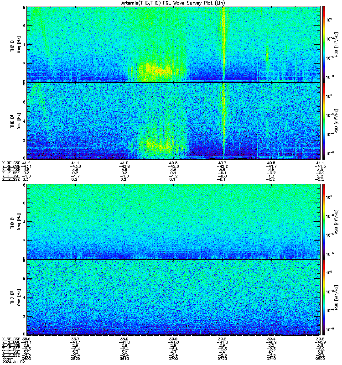
Task: Click the THB X_RE_GSE value 41.2
Action: [26, 163]
